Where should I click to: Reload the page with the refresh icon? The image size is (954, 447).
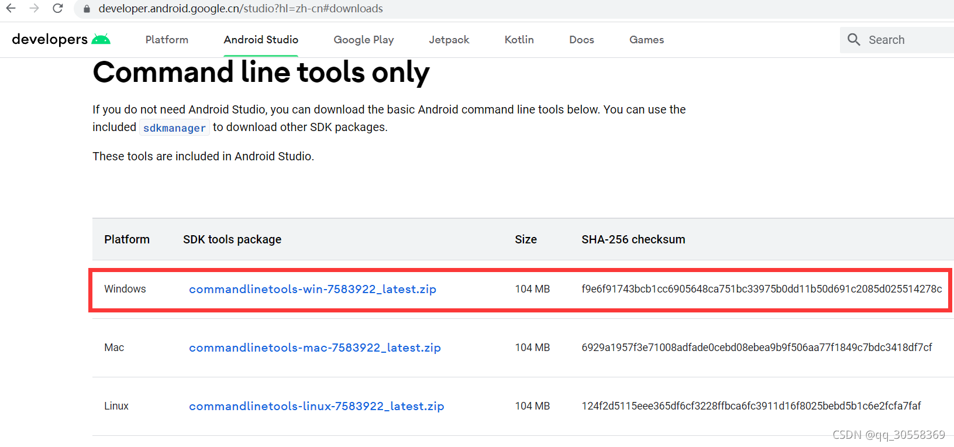(x=57, y=8)
